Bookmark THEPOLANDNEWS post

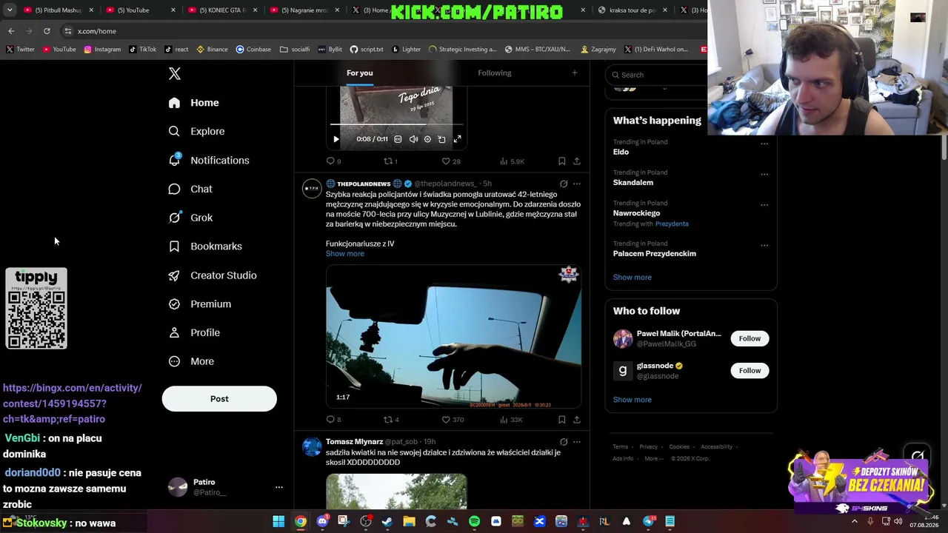[x=562, y=420]
